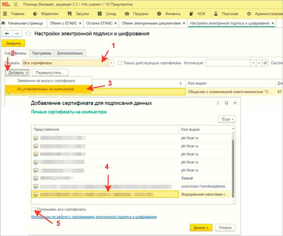The width and height of the screenshot is (283, 236).
Task: Click the Все сертификаты filter field
Action: click(x=65, y=63)
